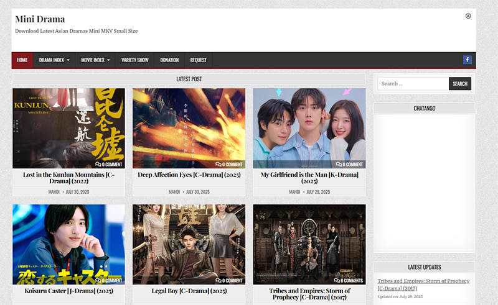
Task: Click 'Updated on: July 29, 2025' text
Action: (400, 297)
